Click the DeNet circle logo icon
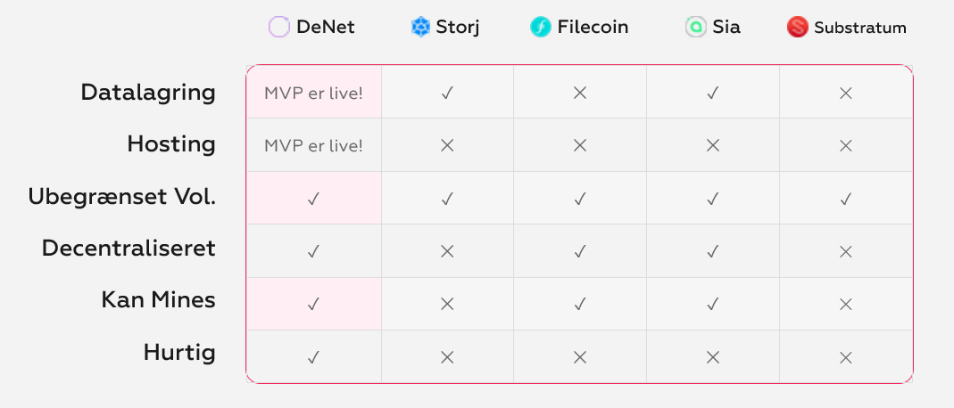Image resolution: width=954 pixels, height=408 pixels. pyautogui.click(x=279, y=28)
